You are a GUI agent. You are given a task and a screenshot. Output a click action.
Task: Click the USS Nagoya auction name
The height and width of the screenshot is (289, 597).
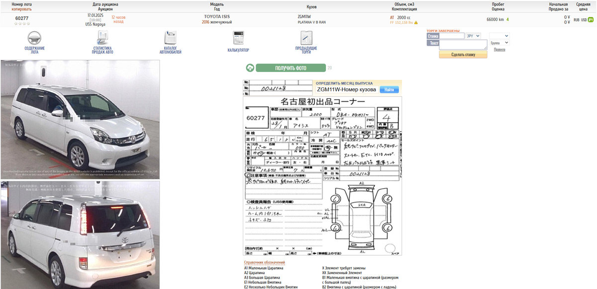coord(96,24)
